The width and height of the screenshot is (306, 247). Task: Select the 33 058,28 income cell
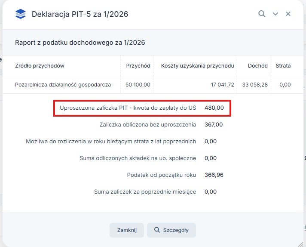pos(255,85)
